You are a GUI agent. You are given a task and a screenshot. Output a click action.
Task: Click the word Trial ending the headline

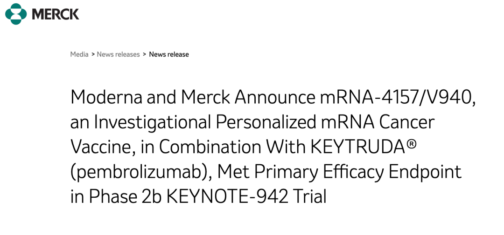point(309,196)
